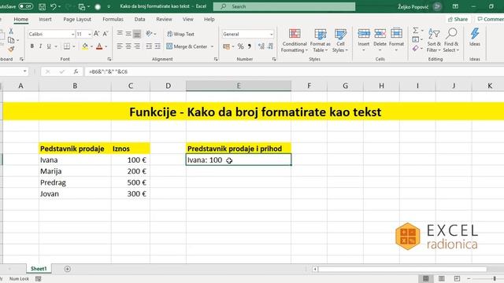Open Sort & Filter
This screenshot has height=283, width=504.
tap(434, 40)
